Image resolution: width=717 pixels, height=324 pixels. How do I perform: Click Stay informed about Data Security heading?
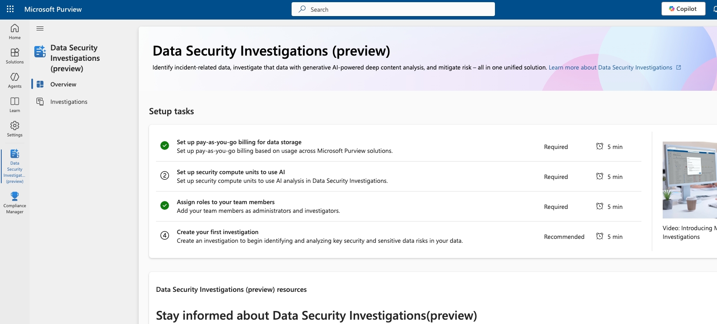point(316,315)
